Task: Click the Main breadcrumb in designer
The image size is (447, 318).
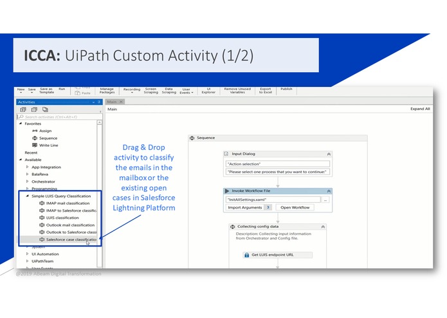Action: pyautogui.click(x=112, y=109)
